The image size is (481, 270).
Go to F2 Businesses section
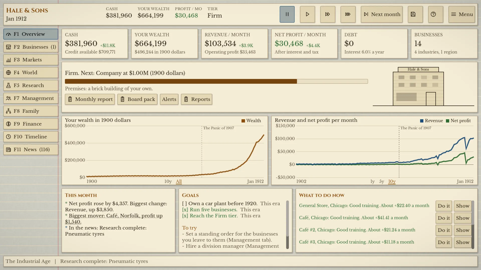(31, 47)
